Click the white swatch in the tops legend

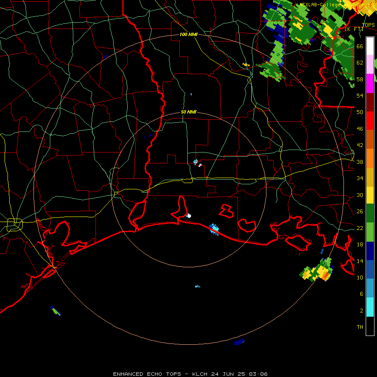(370, 46)
